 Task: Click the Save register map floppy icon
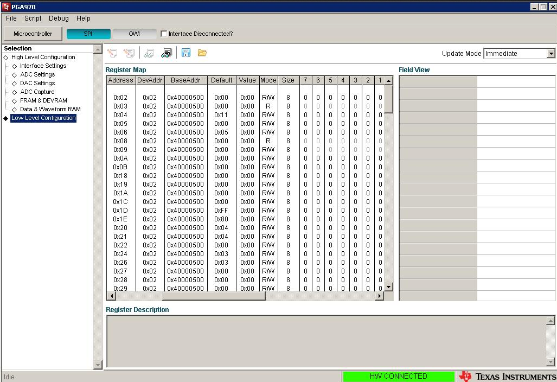coord(186,53)
